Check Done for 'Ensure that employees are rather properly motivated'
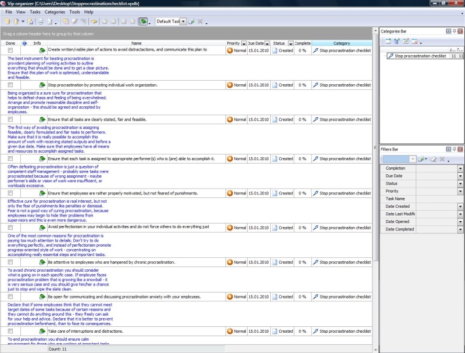Viewport: 465px width, 353px height. point(10,193)
